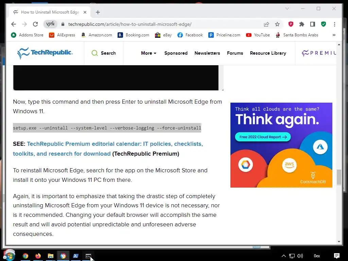Open Booking.com bookmark
This screenshot has width=348, height=261.
point(133,35)
